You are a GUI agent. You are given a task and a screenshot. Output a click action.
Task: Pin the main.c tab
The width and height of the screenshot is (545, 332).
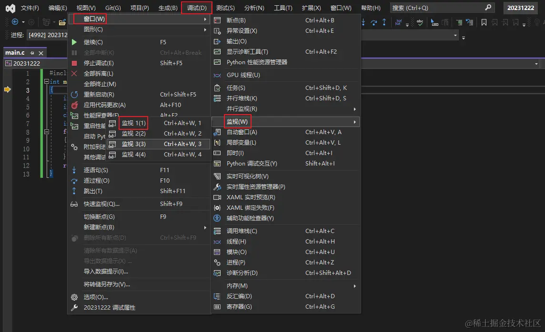click(x=32, y=53)
